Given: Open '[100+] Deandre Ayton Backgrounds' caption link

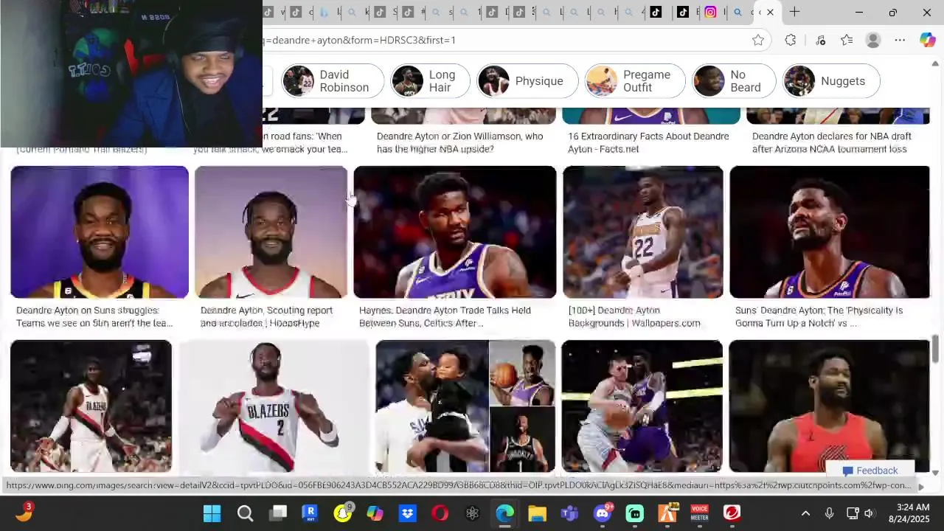Looking at the screenshot, I should coord(634,316).
